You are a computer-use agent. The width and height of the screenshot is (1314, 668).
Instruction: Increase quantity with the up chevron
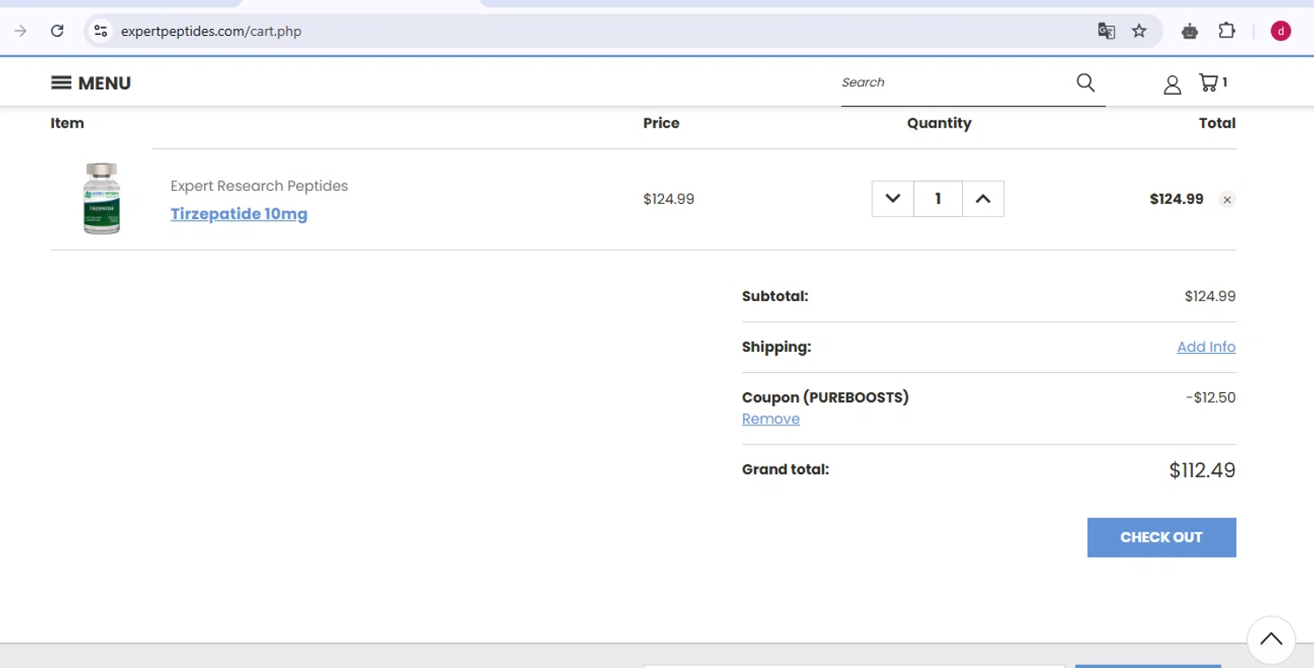click(x=983, y=199)
